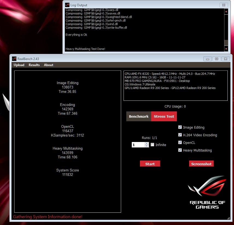Click the Start button
This screenshot has height=225, width=234.
tap(150, 164)
